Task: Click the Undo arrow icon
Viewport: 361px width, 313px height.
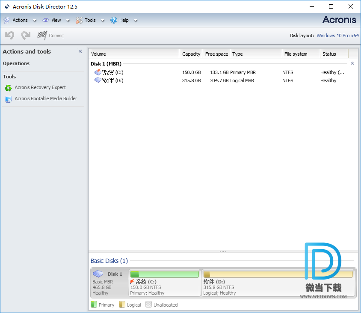Action: (10, 36)
